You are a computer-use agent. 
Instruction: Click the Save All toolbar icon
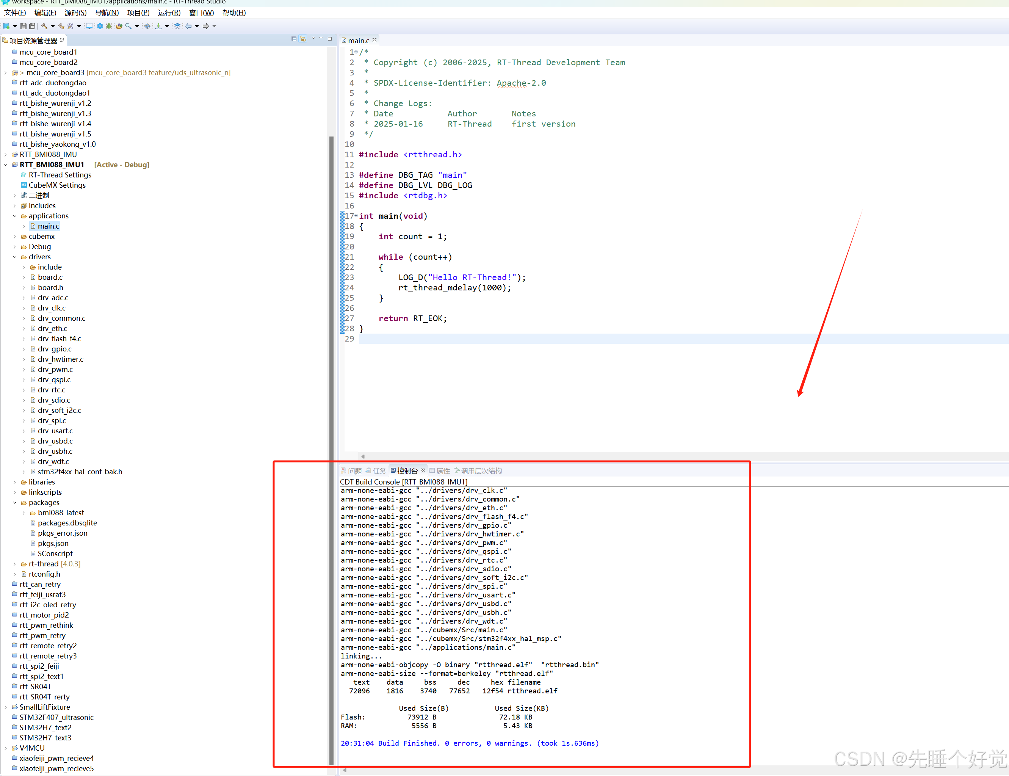(x=32, y=26)
